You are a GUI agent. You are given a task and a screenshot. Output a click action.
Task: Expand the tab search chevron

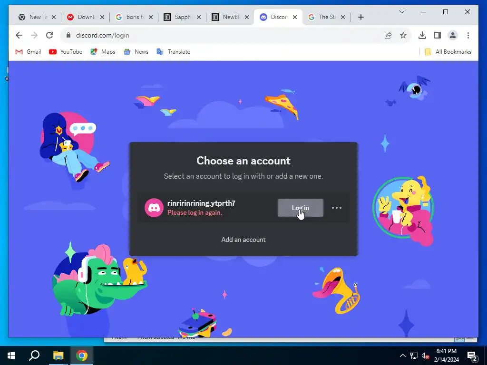(401, 12)
